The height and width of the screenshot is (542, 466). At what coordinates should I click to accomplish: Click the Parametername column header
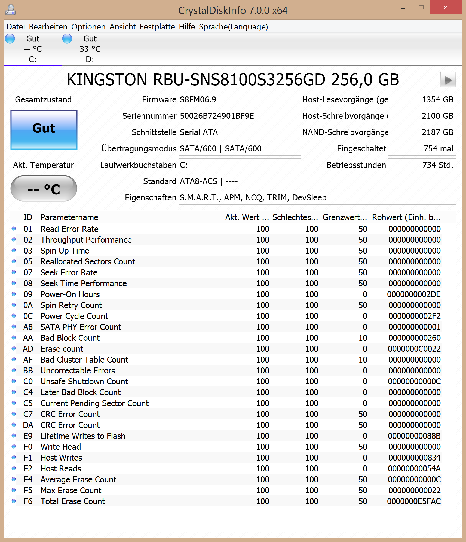[x=130, y=217]
